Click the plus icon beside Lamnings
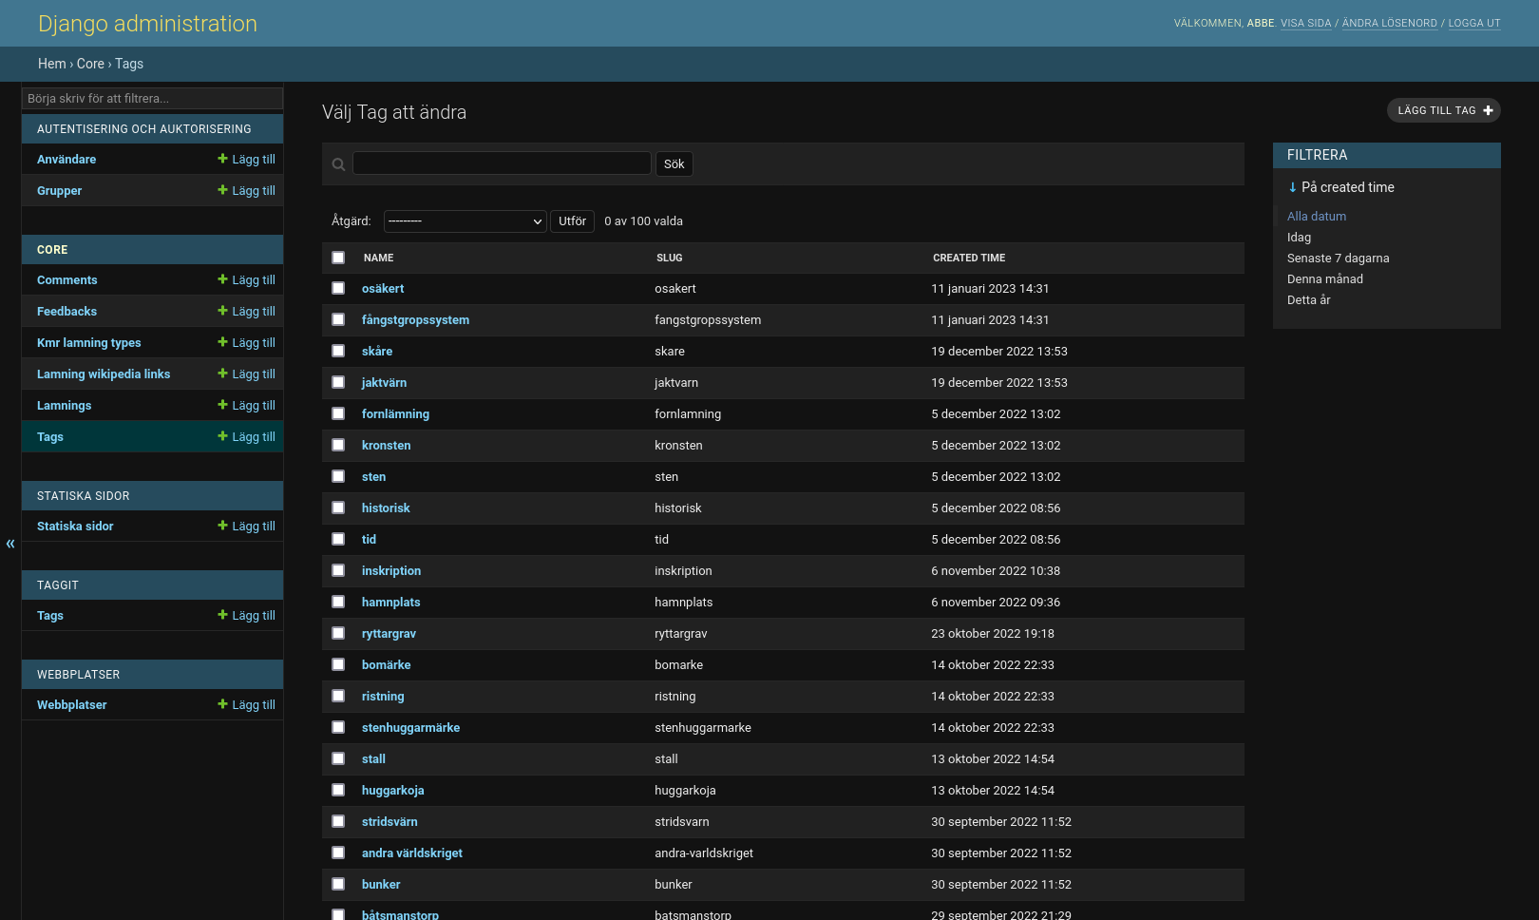This screenshot has height=920, width=1539. point(224,405)
